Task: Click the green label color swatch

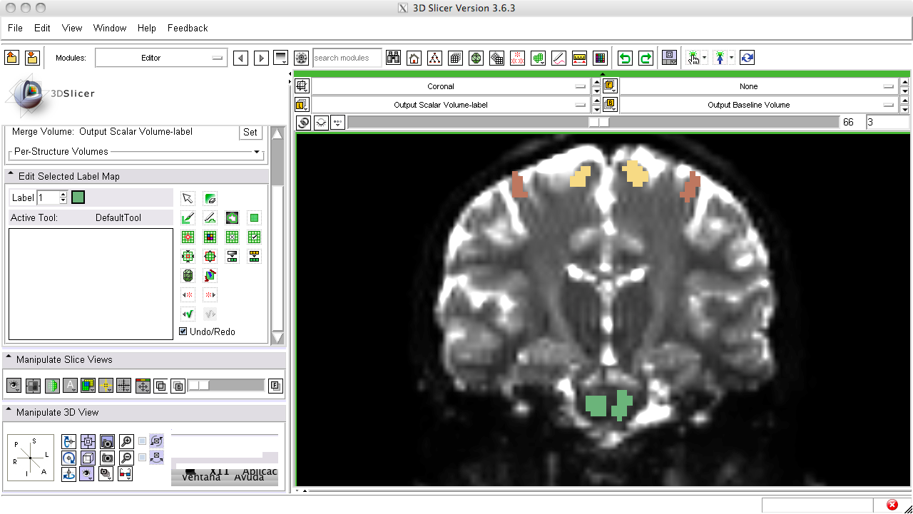Action: click(78, 197)
